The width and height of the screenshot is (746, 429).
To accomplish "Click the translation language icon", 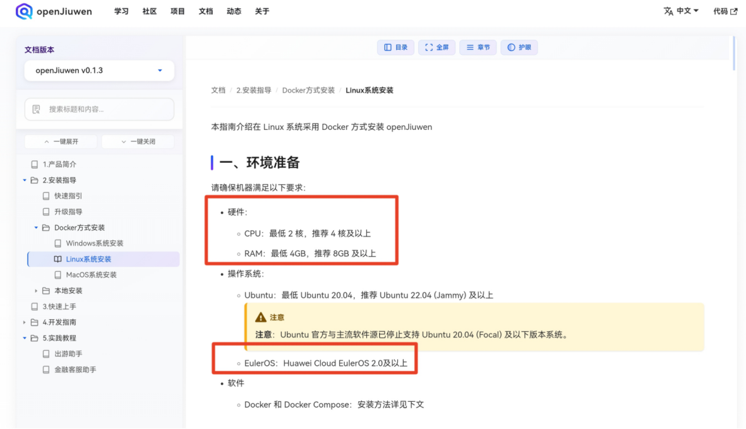I will click(668, 11).
